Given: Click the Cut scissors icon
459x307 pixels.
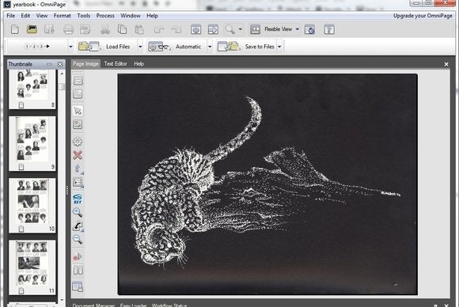Looking at the screenshot, I should point(104,29).
